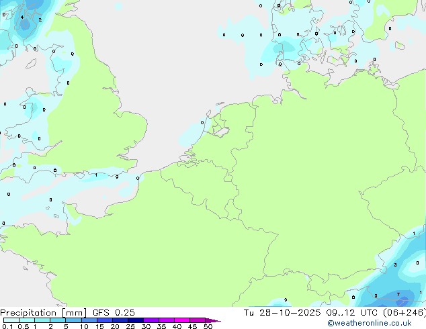The image size is (426, 329).
Task: Click the '15' legend scale label
Action: (99, 326)
